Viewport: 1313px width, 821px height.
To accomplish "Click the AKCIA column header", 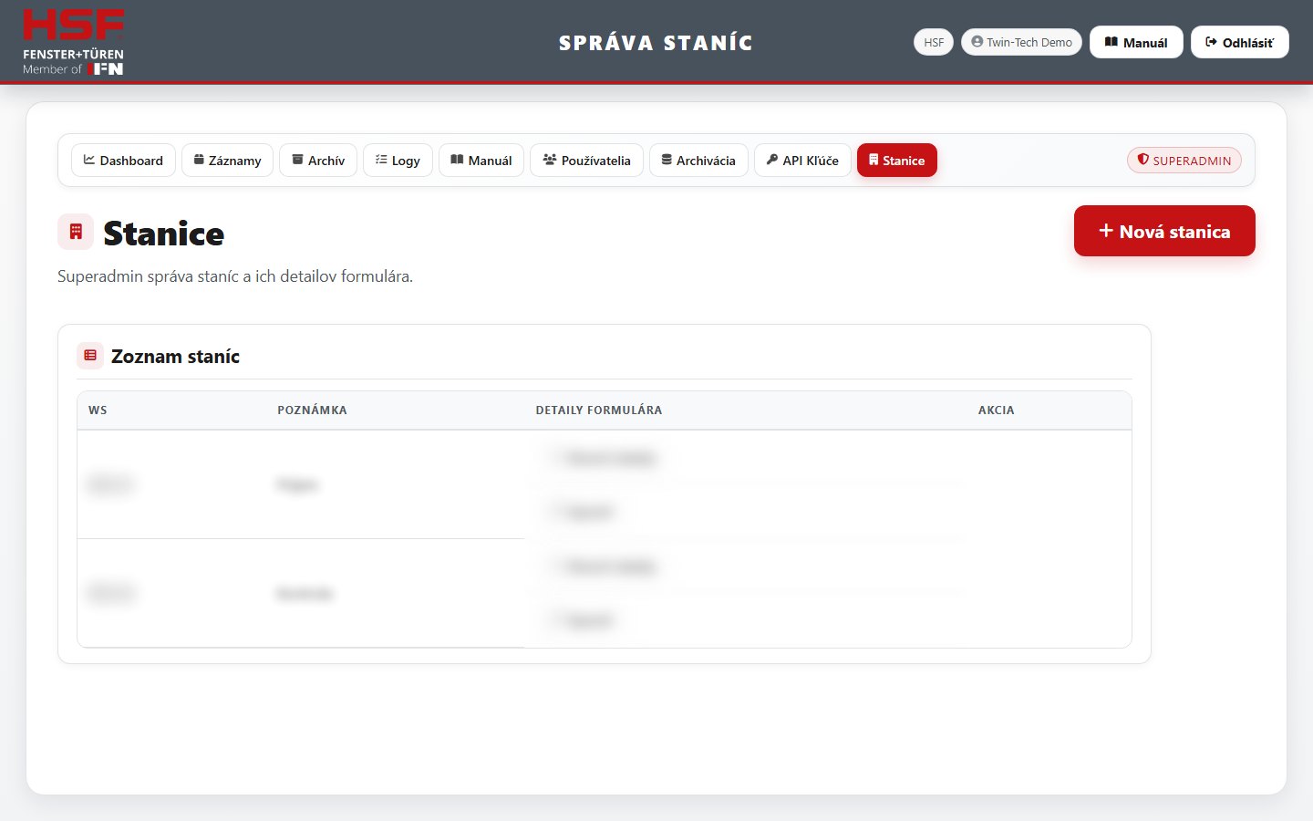I will [997, 410].
